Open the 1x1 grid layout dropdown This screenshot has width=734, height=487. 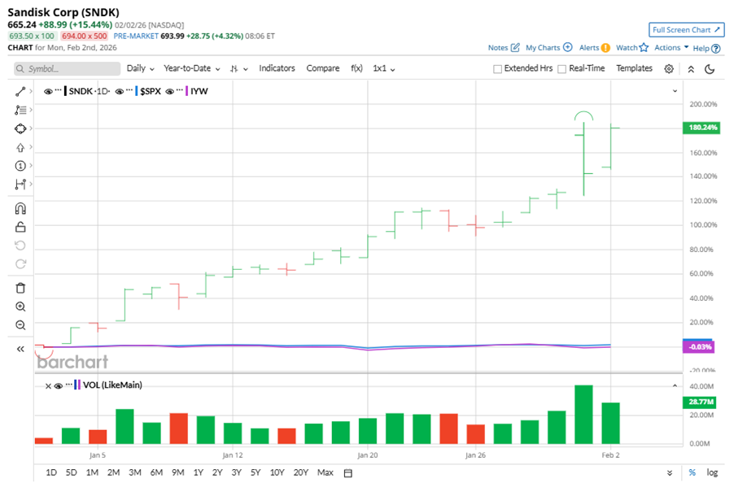[384, 68]
